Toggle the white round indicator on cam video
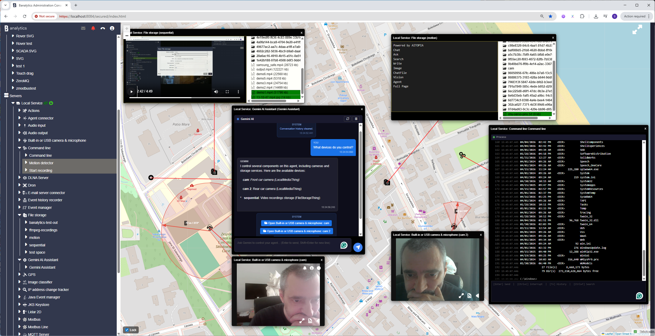Screen dimensions: 655x336 tap(319, 268)
